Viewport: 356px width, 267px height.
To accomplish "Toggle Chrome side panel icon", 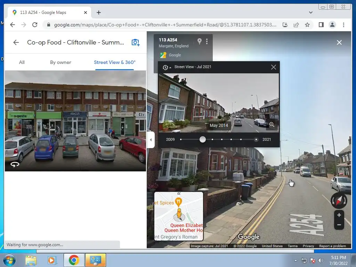I will 321,25.
